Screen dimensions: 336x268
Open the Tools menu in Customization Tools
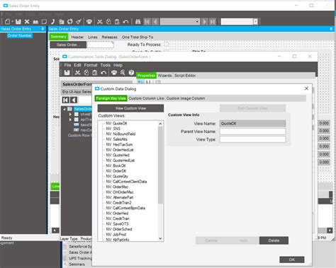(x=106, y=65)
